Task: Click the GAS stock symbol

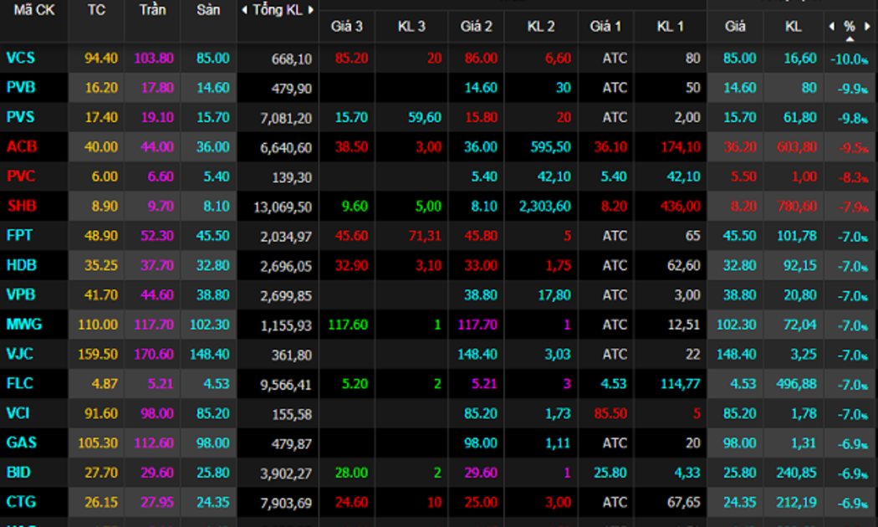Action: pos(22,443)
